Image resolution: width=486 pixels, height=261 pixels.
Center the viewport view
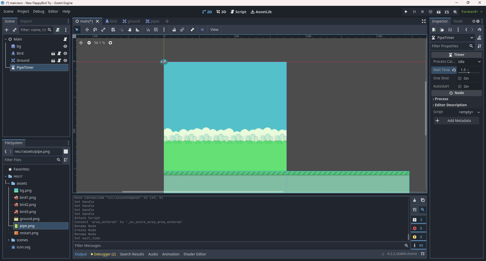click(x=81, y=43)
